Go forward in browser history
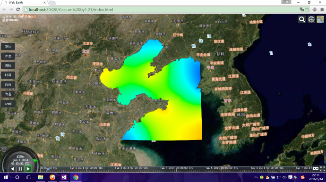This screenshot has width=326, height=182. (11, 9)
